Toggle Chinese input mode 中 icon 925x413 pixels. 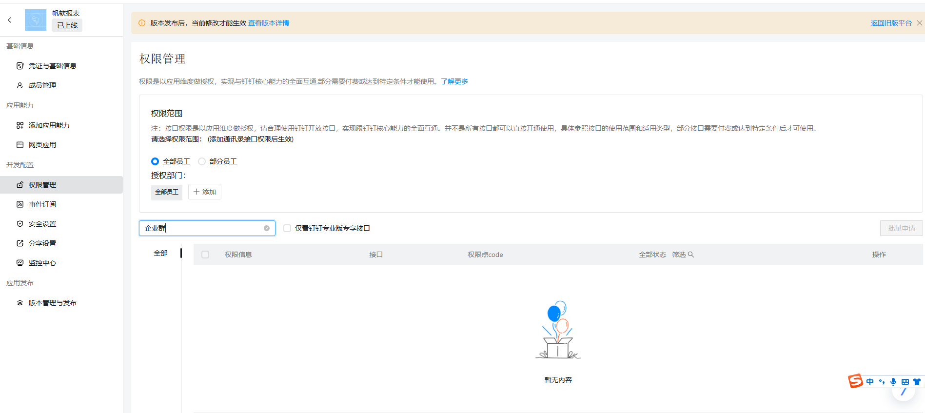tap(870, 382)
